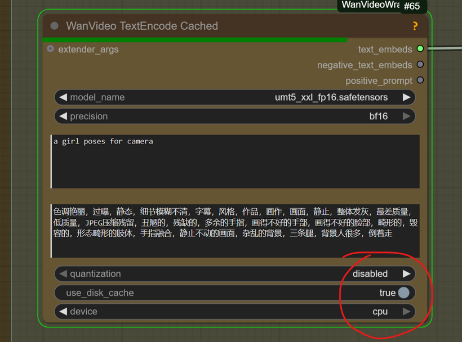
Task: Click right arrow on quantization field
Action: pos(406,274)
